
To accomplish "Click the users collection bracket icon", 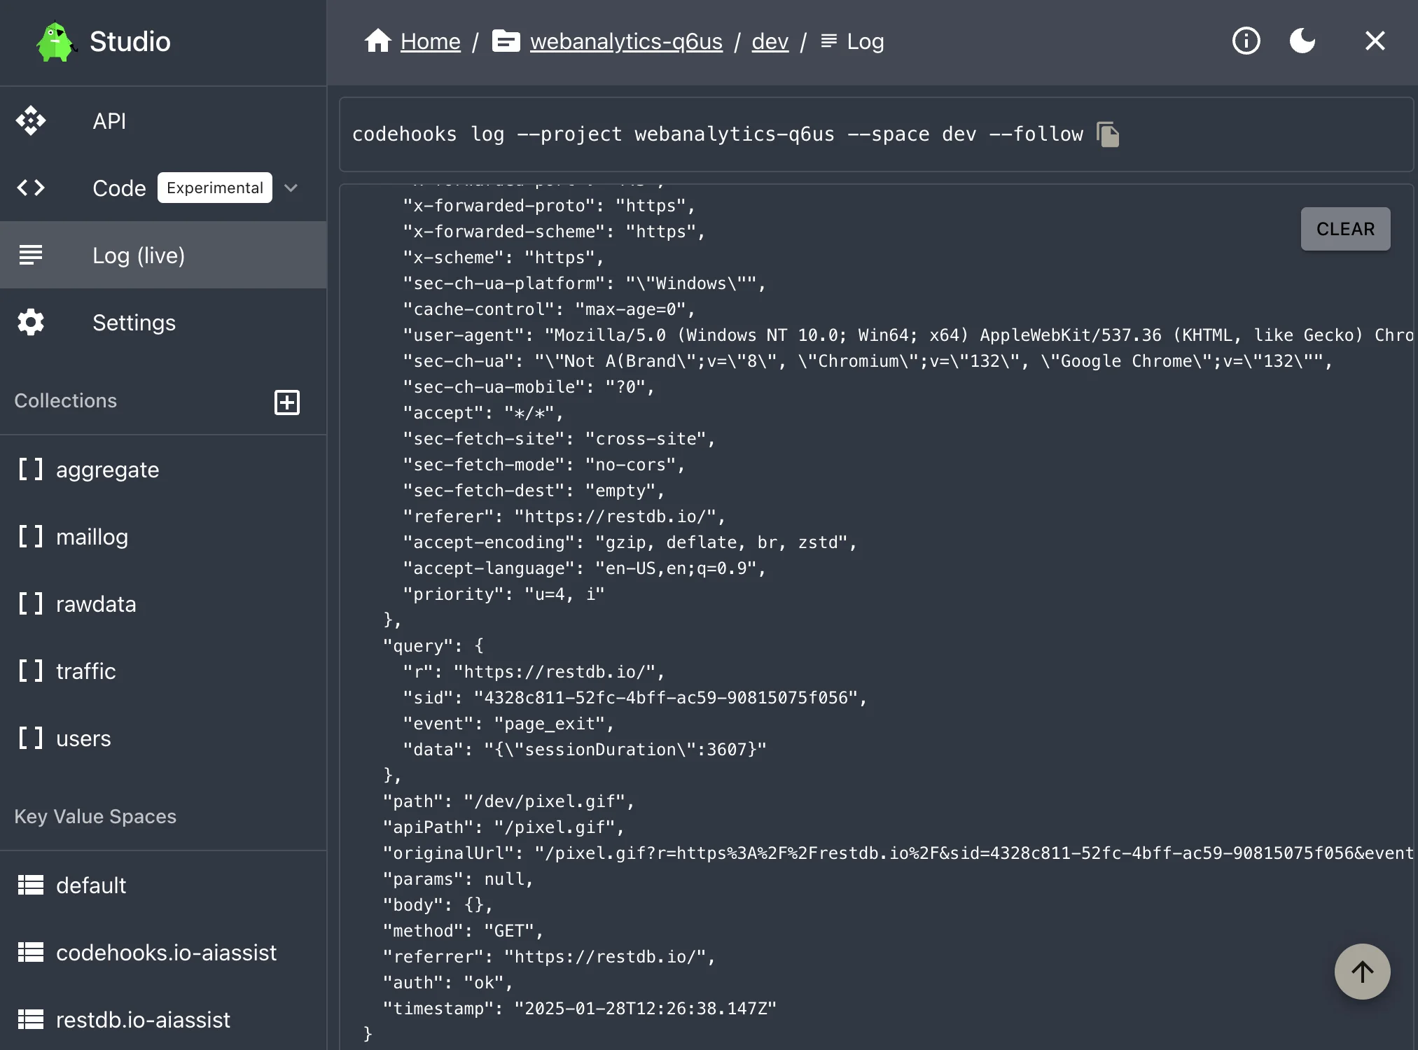I will [x=31, y=738].
